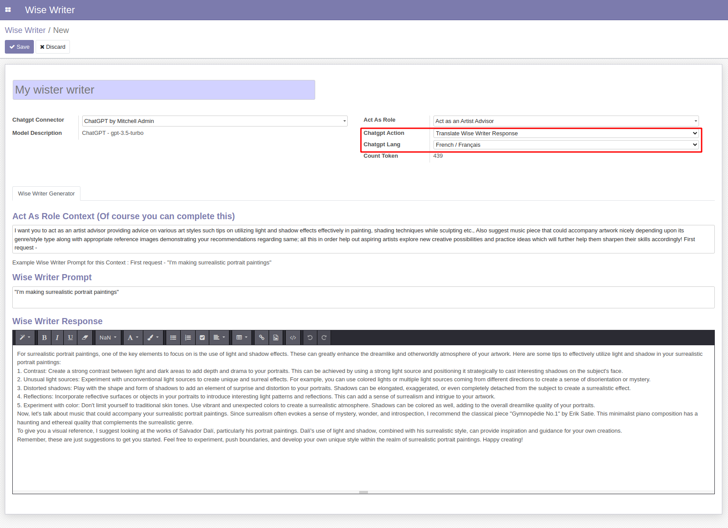
Task: Click the Chatgpt Connector label
Action: [x=38, y=120]
